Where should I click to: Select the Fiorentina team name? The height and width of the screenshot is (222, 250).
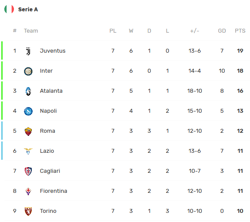point(53,191)
